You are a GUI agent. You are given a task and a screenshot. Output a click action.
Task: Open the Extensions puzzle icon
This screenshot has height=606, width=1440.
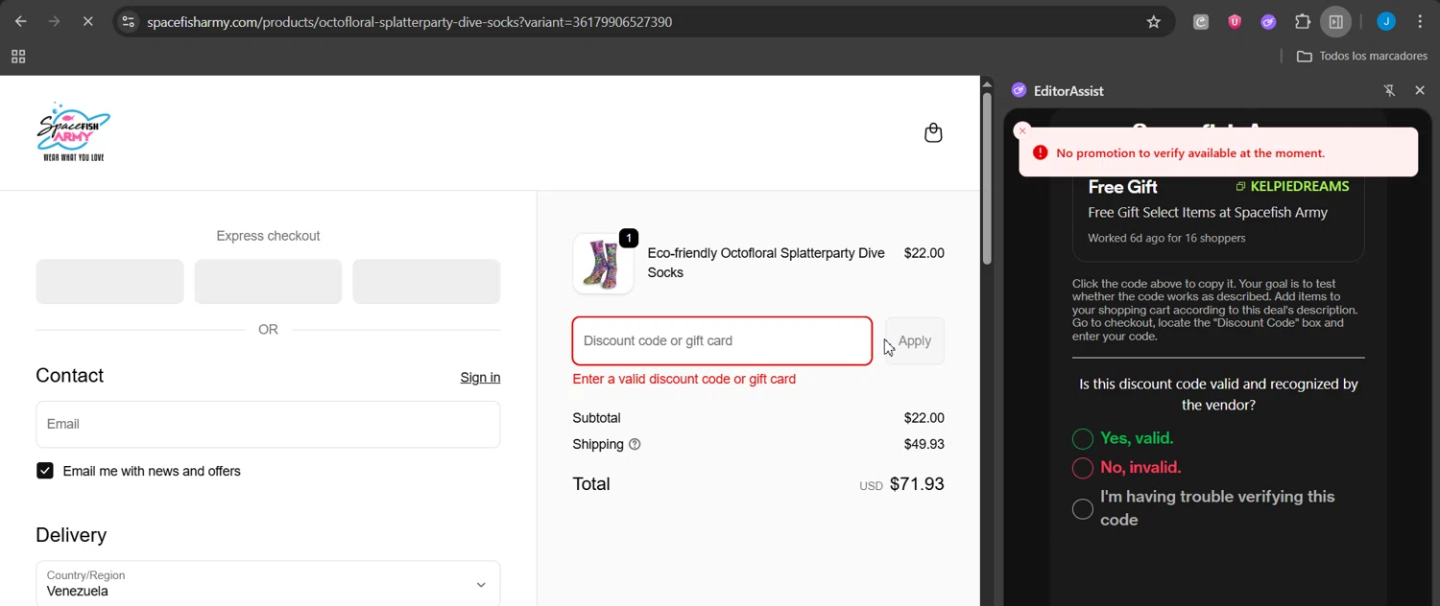pos(1302,21)
